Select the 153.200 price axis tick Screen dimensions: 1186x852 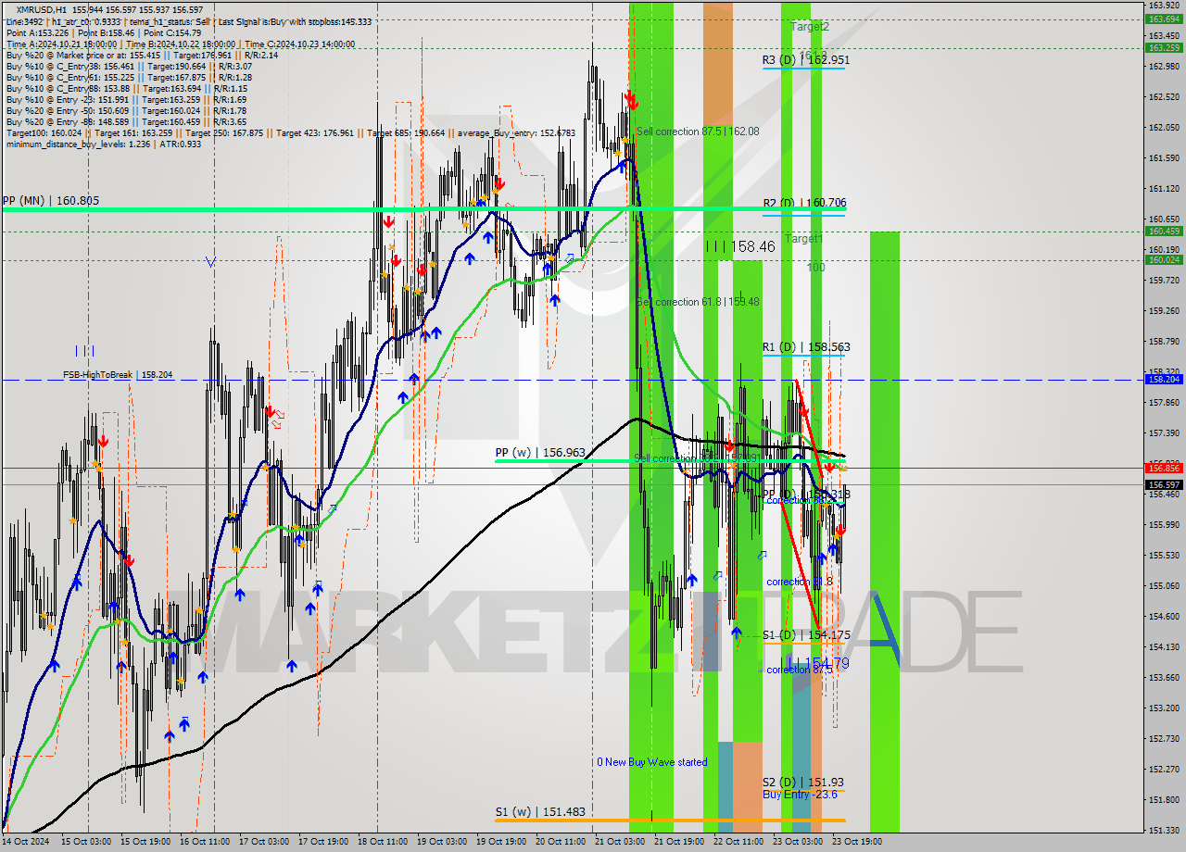pyautogui.click(x=1164, y=708)
